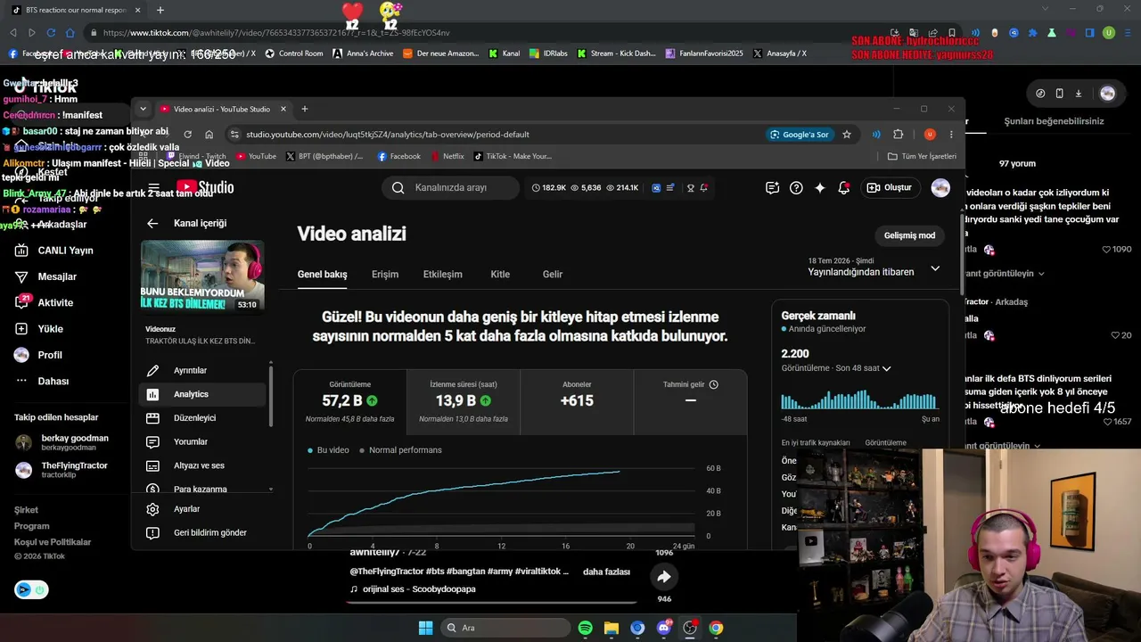
Task: Open Mesajlar in TikTok sidebar
Action: pos(46,276)
